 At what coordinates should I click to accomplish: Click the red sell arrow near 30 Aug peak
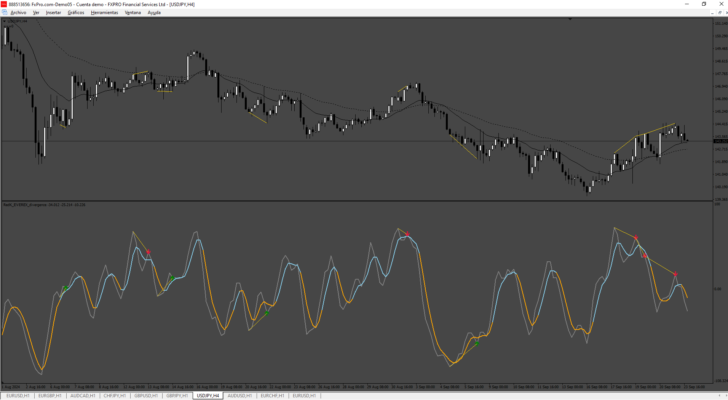pos(407,234)
